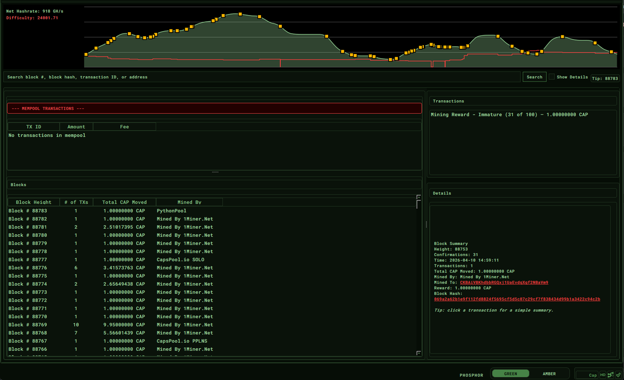Click 5.56601439 CAP amount cell
This screenshot has height=380, width=624.
pyautogui.click(x=124, y=333)
